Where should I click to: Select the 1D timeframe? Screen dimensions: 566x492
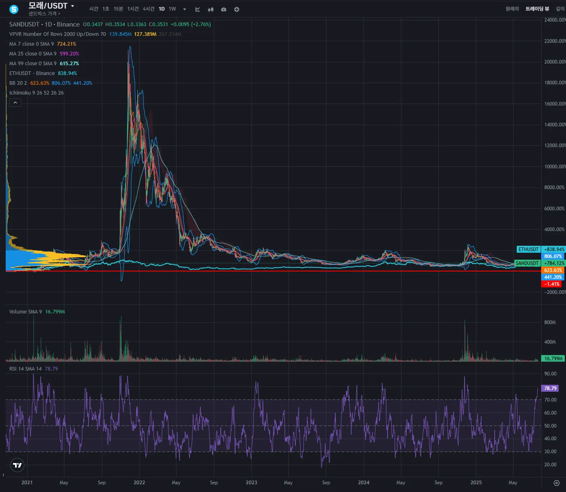point(162,9)
